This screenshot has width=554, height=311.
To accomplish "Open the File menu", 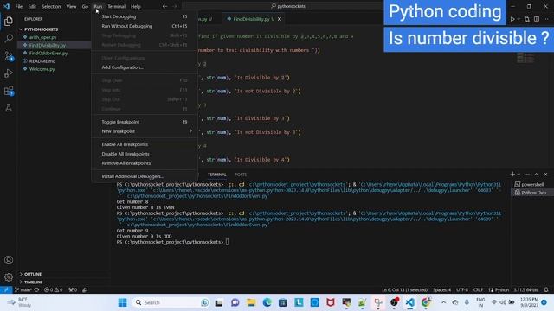I will 19,6.
